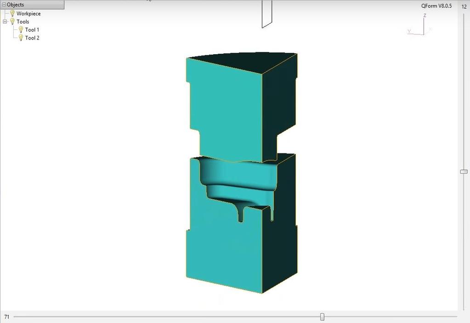
Task: Select the Workpiece tree item
Action: pos(28,13)
